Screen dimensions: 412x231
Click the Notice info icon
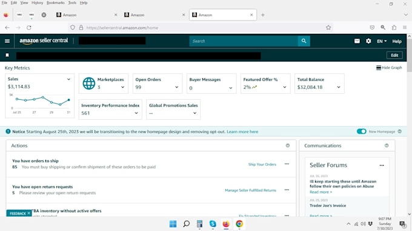click(8, 131)
